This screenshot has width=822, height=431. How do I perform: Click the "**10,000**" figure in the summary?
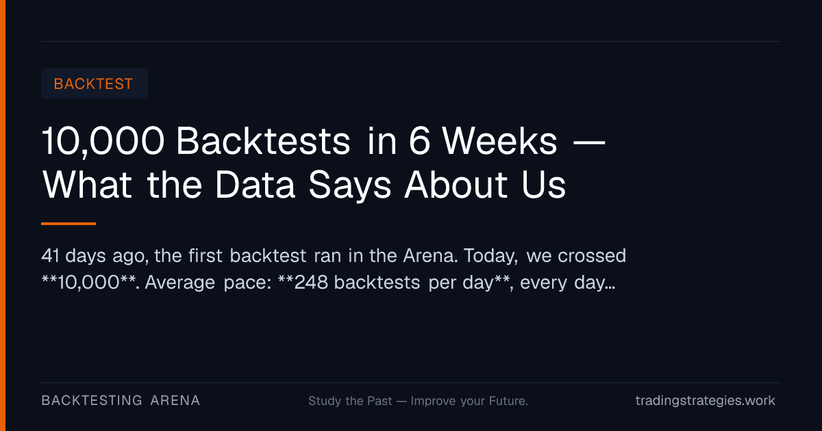(88, 283)
